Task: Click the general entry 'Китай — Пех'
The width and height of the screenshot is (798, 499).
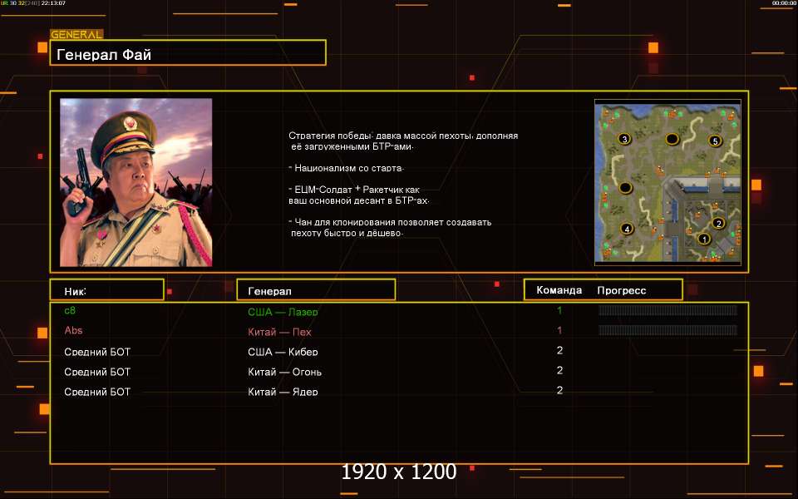Action: [279, 332]
